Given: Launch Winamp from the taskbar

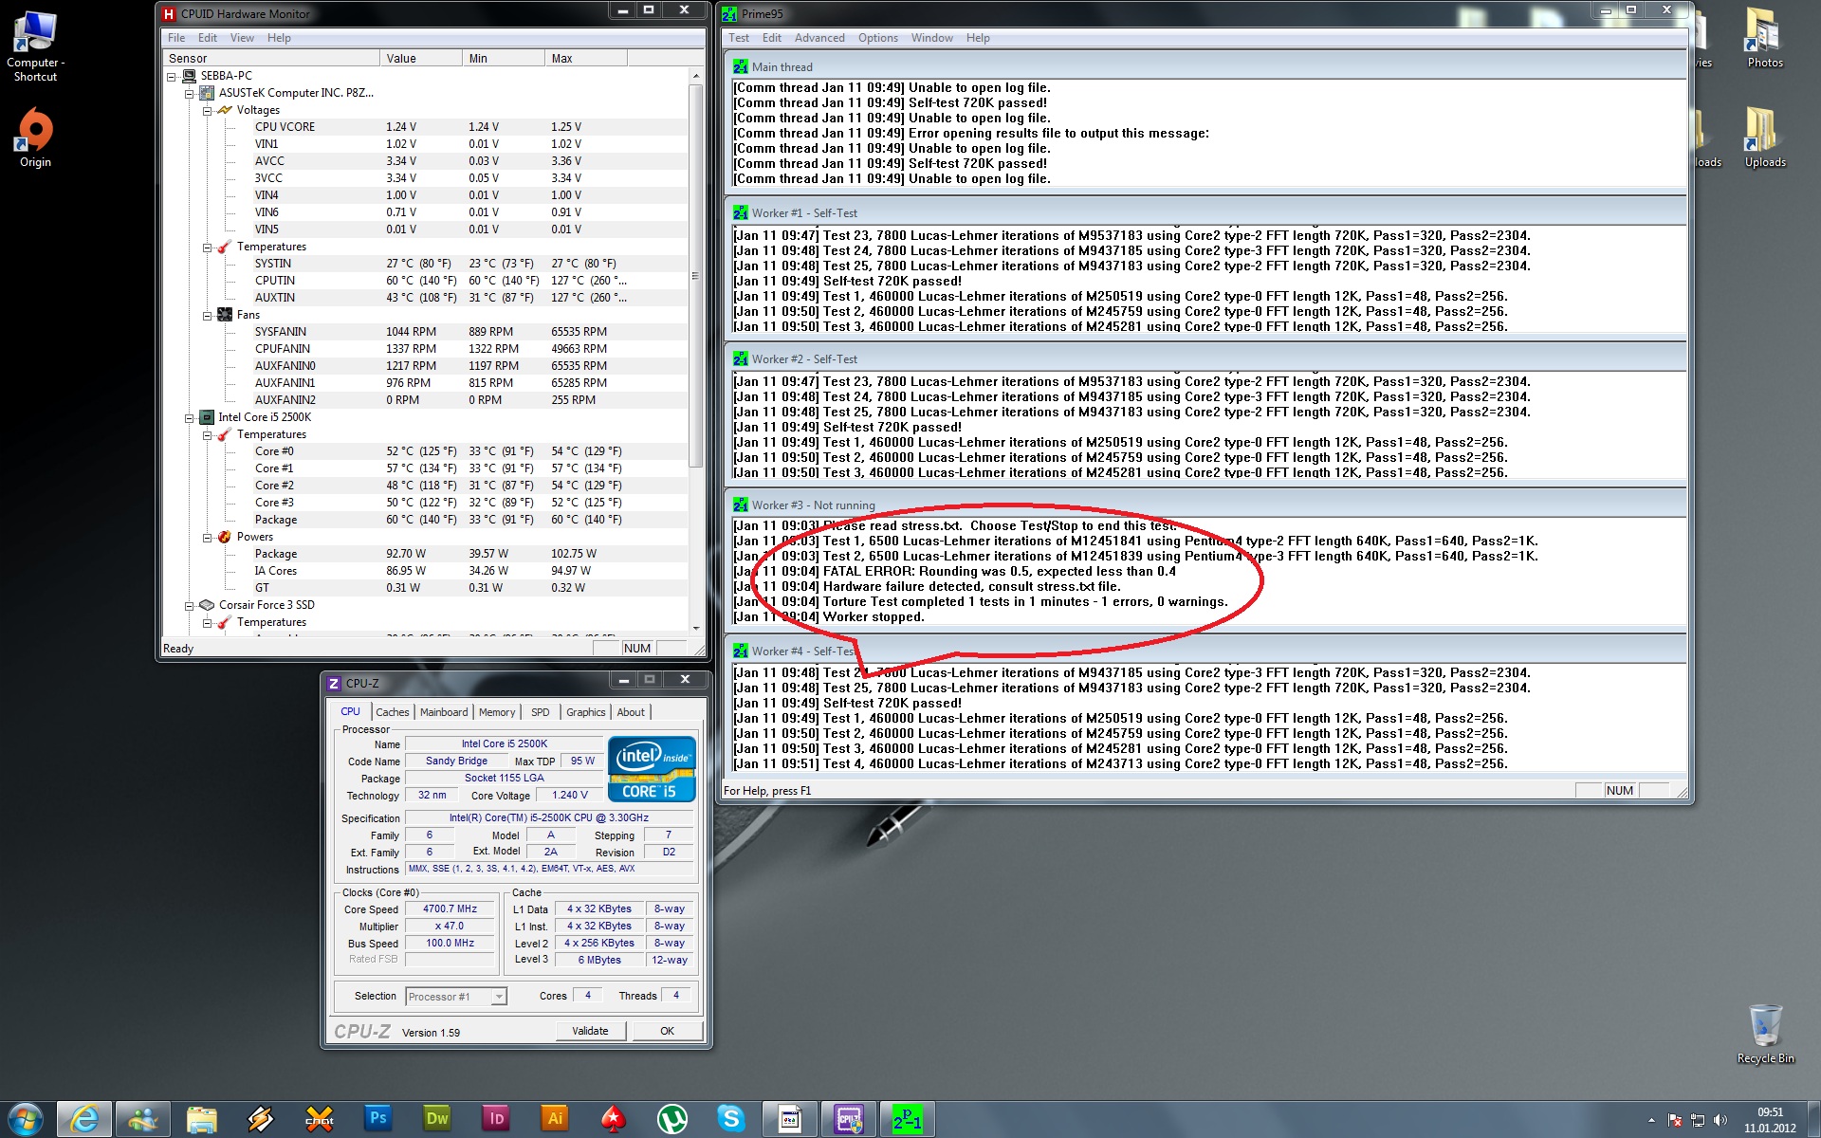Looking at the screenshot, I should 261,1119.
